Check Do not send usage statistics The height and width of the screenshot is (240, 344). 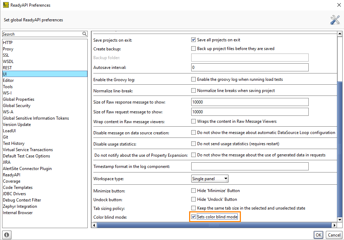(x=193, y=143)
